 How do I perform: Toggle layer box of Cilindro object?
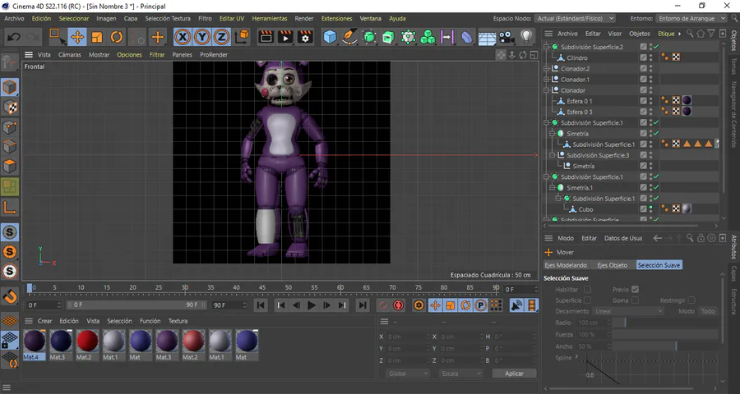tap(643, 57)
